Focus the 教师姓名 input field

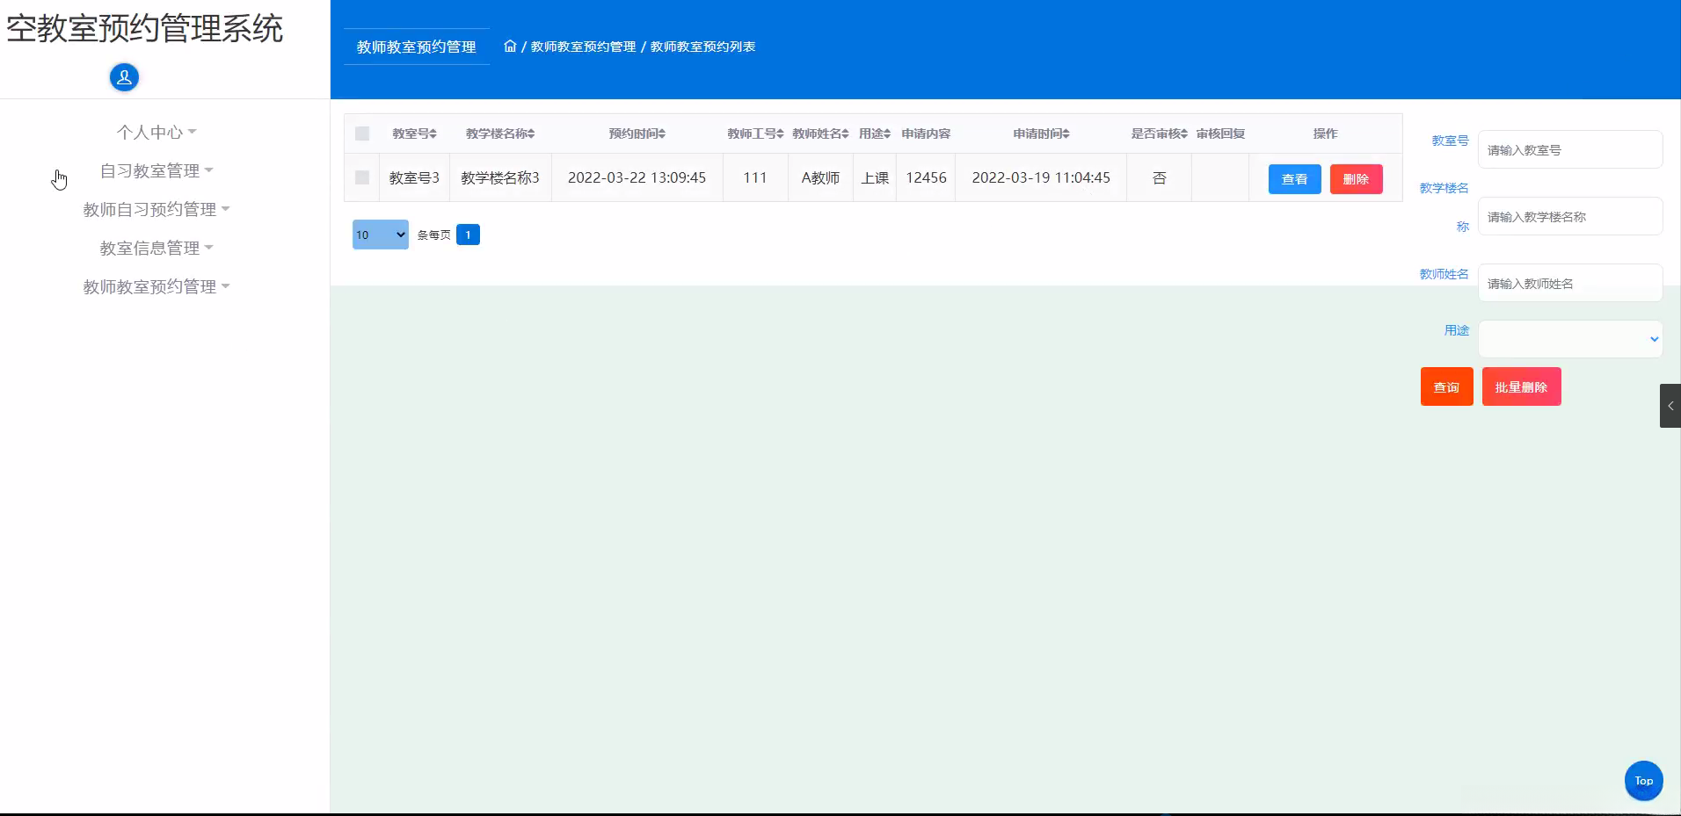click(1570, 283)
